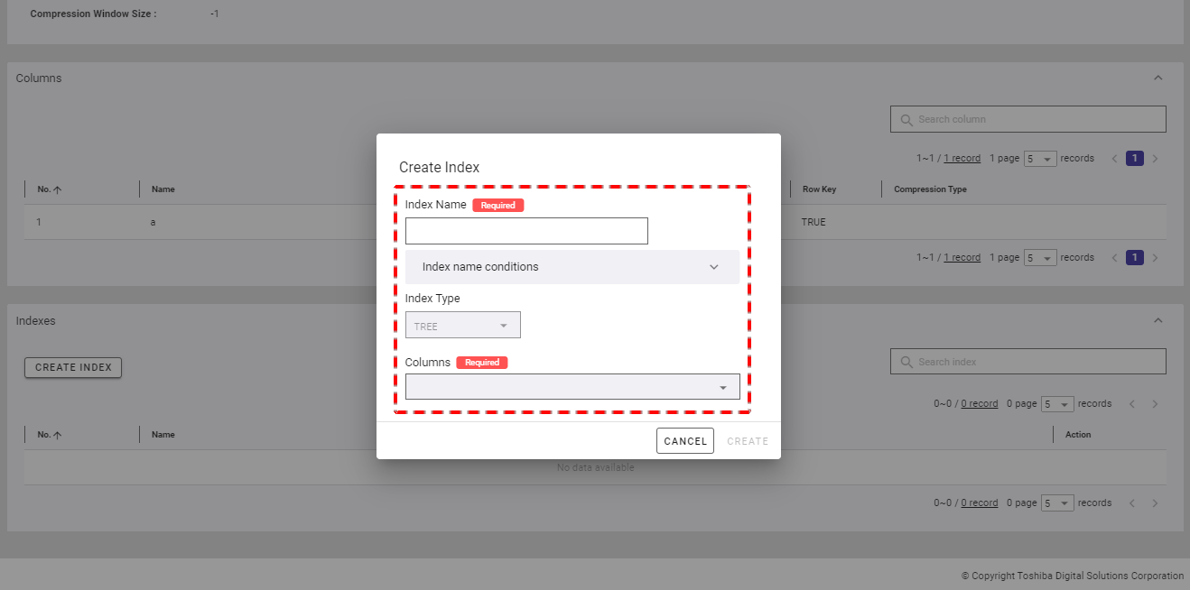Collapse the Columns section chevron

1158,78
